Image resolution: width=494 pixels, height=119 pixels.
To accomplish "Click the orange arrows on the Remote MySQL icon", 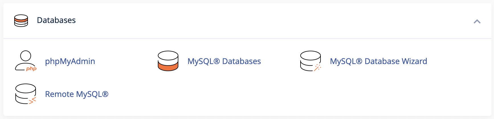I will tap(32, 101).
